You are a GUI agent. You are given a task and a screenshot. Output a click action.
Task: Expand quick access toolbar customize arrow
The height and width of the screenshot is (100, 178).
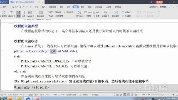pos(31,7)
